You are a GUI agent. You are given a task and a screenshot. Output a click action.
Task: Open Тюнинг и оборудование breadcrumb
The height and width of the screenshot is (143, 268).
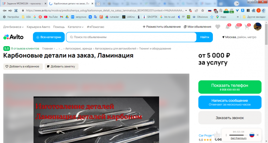coord(155,49)
